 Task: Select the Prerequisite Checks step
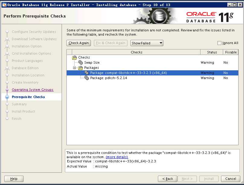(28, 97)
